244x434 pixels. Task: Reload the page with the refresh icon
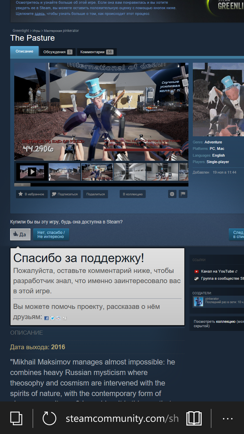click(x=49, y=418)
